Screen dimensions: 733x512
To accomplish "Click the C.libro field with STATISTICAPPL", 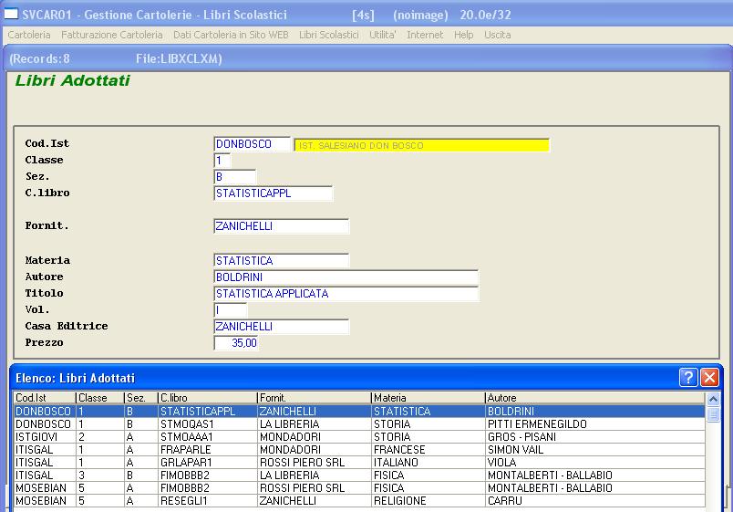I will (x=273, y=193).
